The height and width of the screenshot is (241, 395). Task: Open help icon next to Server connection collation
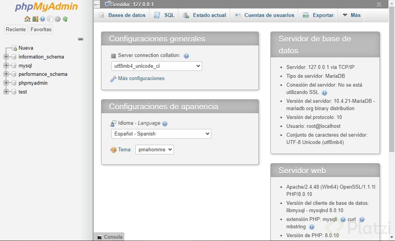coord(186,56)
